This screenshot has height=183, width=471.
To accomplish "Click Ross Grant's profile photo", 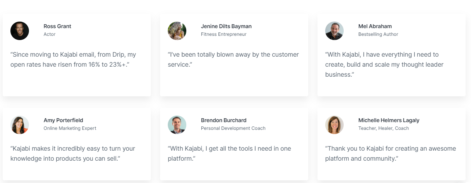I will coord(20,31).
